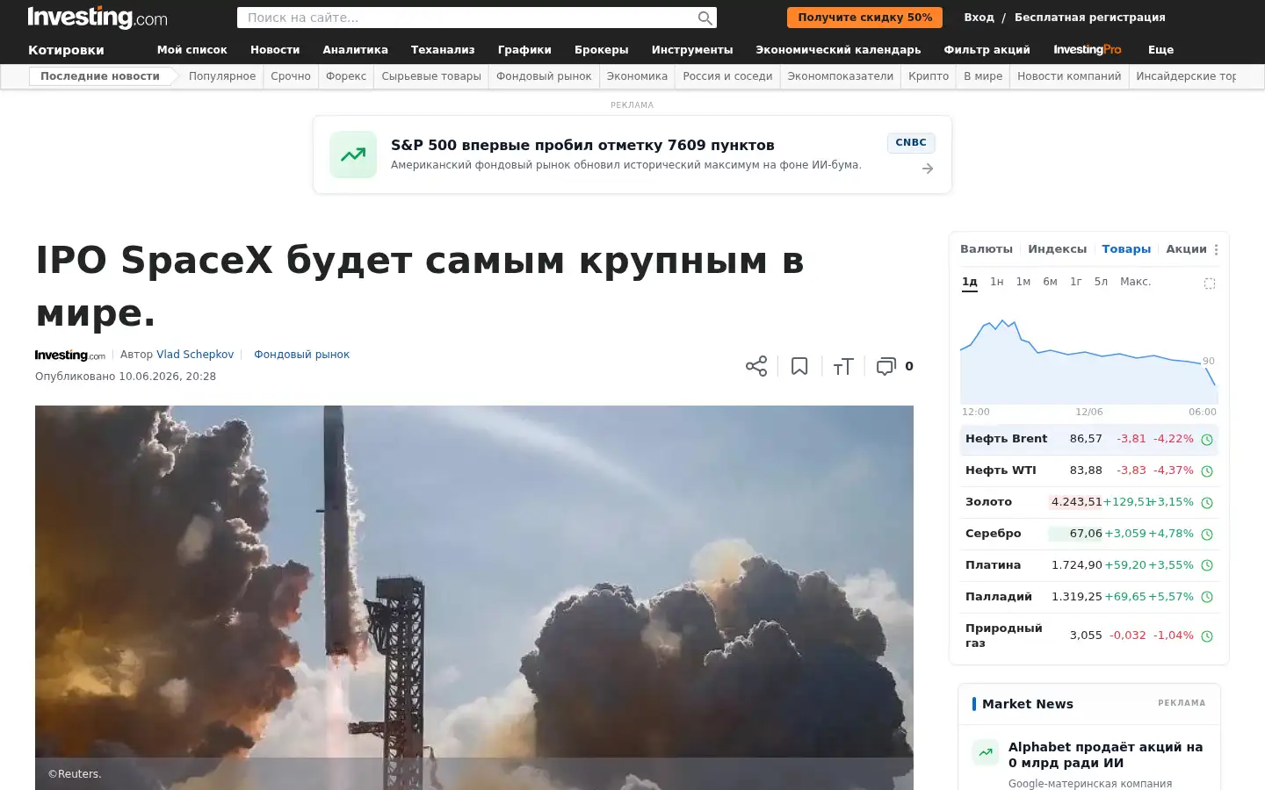1265x790 pixels.
Task: Change text size with the TT icon
Action: [x=843, y=367]
